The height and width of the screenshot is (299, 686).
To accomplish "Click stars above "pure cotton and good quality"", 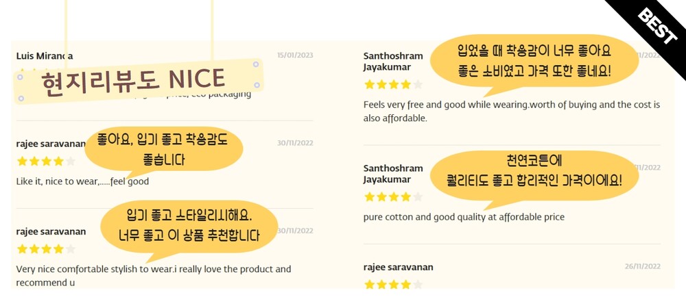I will pyautogui.click(x=393, y=197).
